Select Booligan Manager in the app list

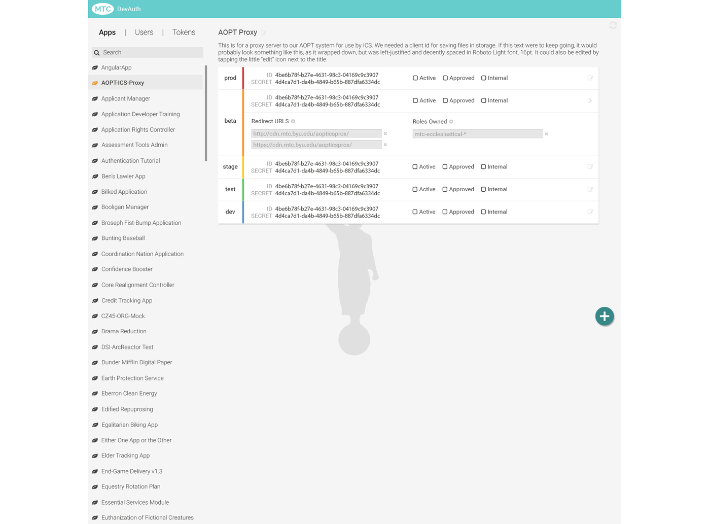click(x=125, y=207)
